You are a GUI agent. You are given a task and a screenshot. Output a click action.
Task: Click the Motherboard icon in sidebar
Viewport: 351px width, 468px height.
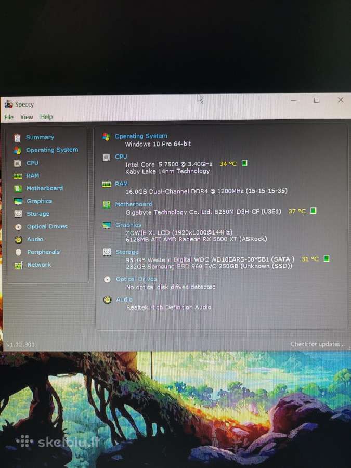(18, 188)
